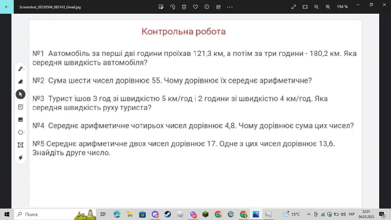Open the clock showing 22:01 04.05.2023
This screenshot has width=391, height=220.
pyautogui.click(x=366, y=214)
